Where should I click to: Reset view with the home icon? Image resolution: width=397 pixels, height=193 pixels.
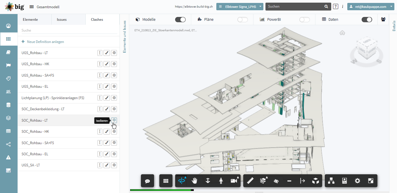tap(342, 33)
